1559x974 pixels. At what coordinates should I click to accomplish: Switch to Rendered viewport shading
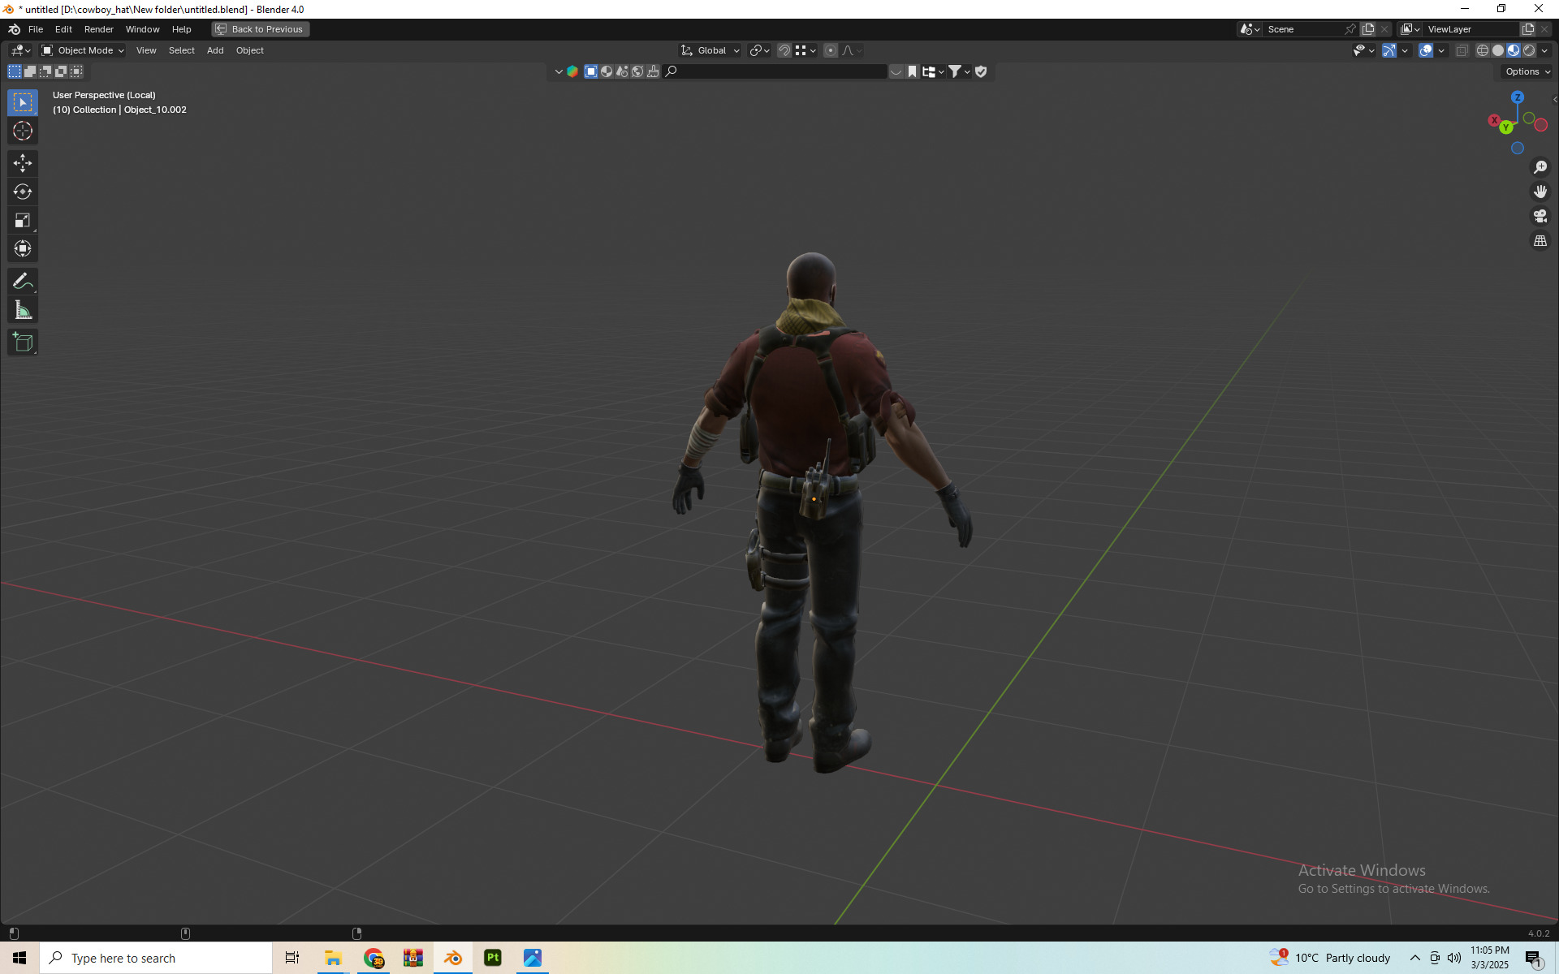point(1529,50)
